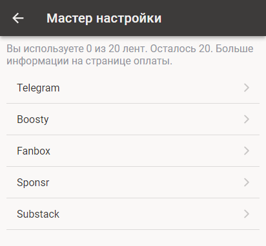Viewport: 266px width, 246px height.
Task: Expand Telegram via its right chevron
Action: pos(247,88)
